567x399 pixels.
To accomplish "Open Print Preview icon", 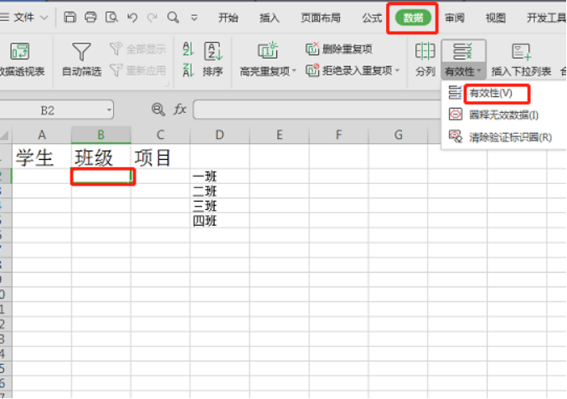I will click(111, 17).
